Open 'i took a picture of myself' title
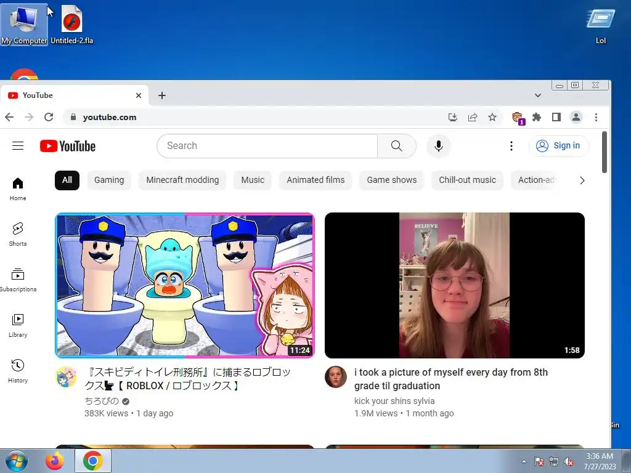This screenshot has width=631, height=473. coord(450,379)
